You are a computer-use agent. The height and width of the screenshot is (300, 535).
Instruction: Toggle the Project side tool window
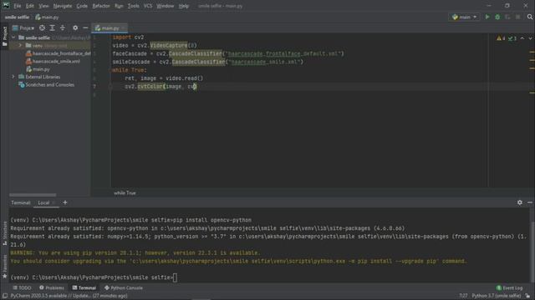pyautogui.click(x=4, y=36)
